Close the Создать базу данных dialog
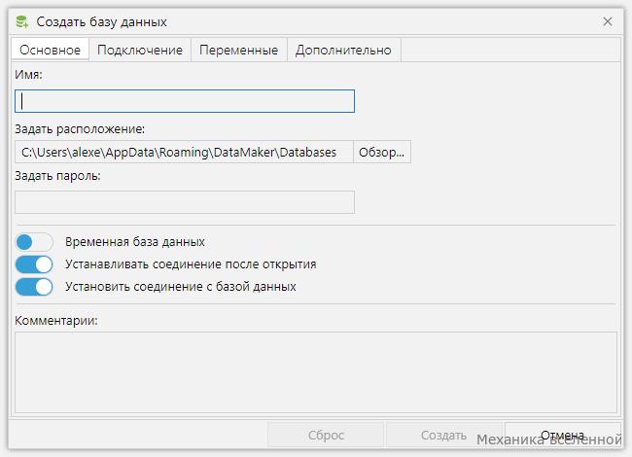Image resolution: width=632 pixels, height=457 pixels. pos(608,21)
